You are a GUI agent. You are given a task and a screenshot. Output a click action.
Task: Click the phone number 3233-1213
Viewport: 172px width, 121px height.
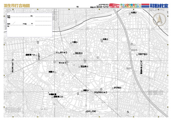[x=102, y=7]
